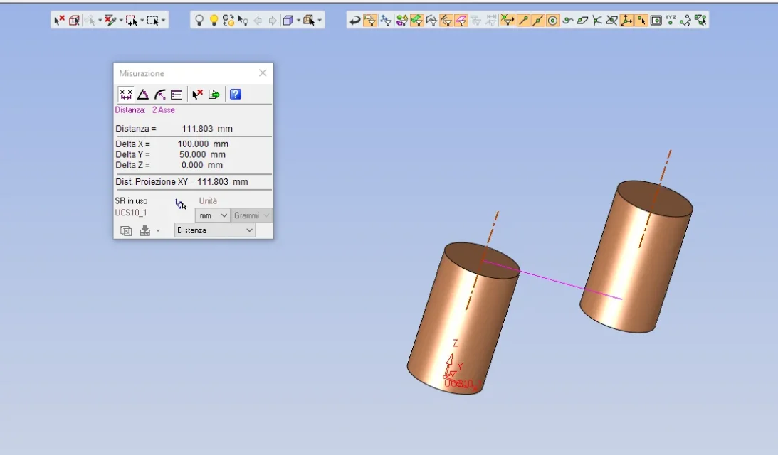The image size is (778, 455).
Task: Toggle the coordinate axes origin snap icon
Action: click(x=626, y=21)
